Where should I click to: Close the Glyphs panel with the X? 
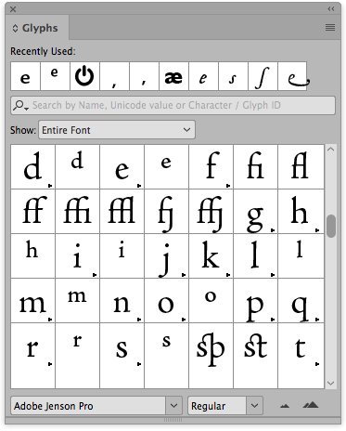13,9
